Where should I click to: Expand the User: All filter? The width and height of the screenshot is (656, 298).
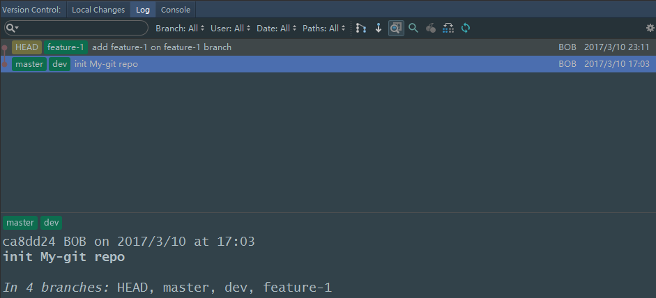pyautogui.click(x=231, y=29)
